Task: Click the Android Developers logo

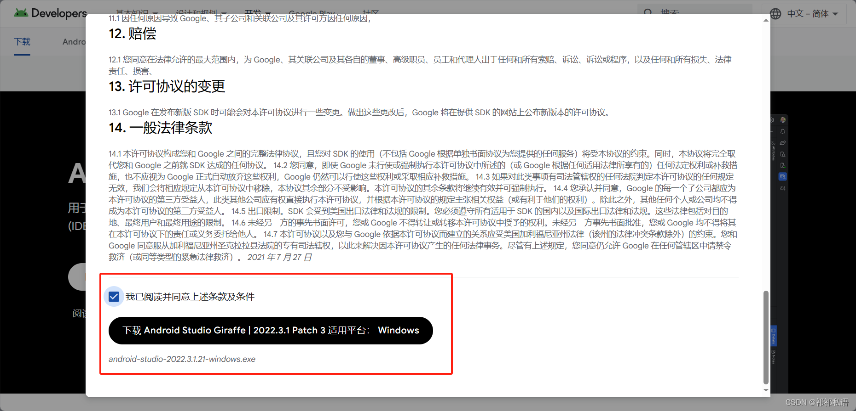Action: 50,13
